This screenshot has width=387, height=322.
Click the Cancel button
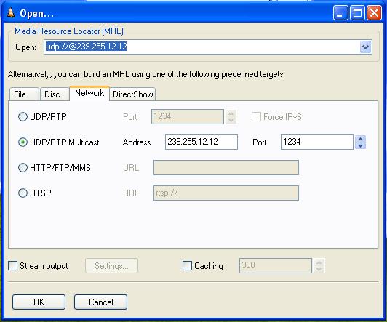click(100, 302)
